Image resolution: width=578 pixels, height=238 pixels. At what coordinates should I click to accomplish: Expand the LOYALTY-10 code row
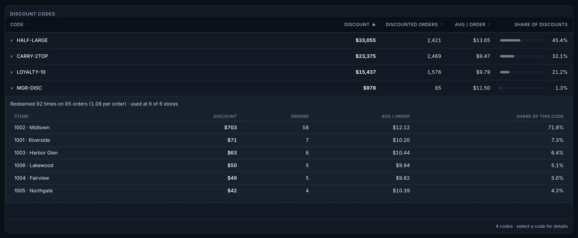tap(12, 72)
